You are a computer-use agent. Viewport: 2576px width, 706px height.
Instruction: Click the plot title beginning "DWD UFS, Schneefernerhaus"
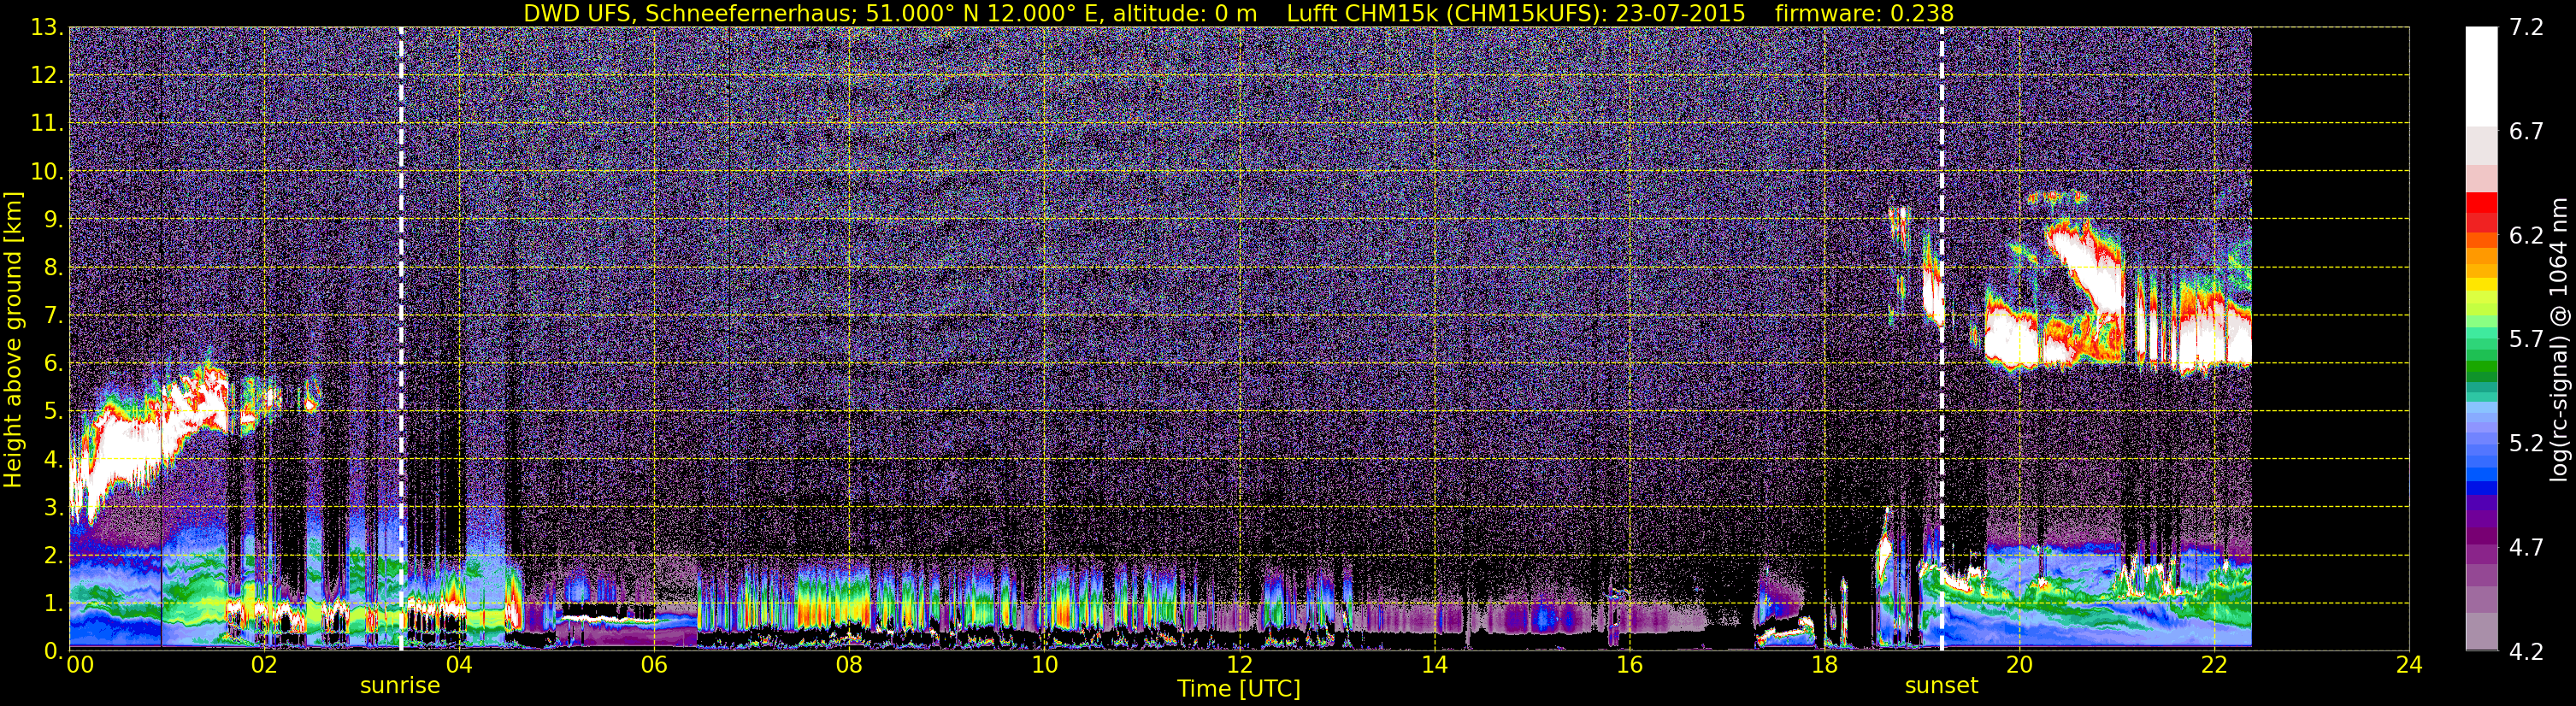[1238, 13]
